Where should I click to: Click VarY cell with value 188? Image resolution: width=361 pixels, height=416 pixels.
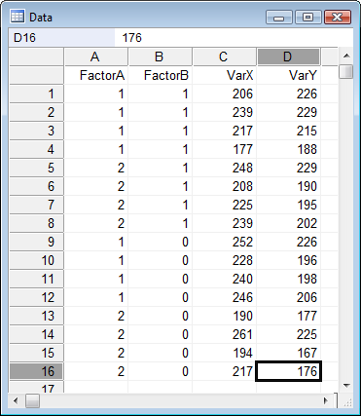click(289, 149)
